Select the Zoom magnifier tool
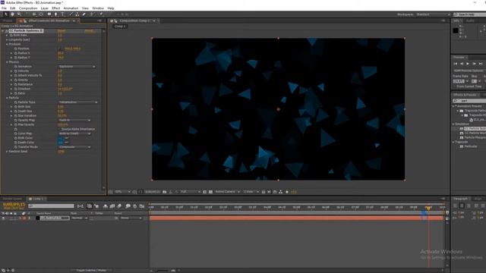This screenshot has height=273, width=486. 19,14
